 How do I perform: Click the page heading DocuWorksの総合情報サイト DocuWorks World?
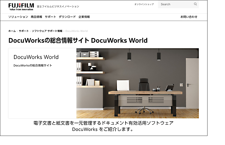[x=77, y=40]
